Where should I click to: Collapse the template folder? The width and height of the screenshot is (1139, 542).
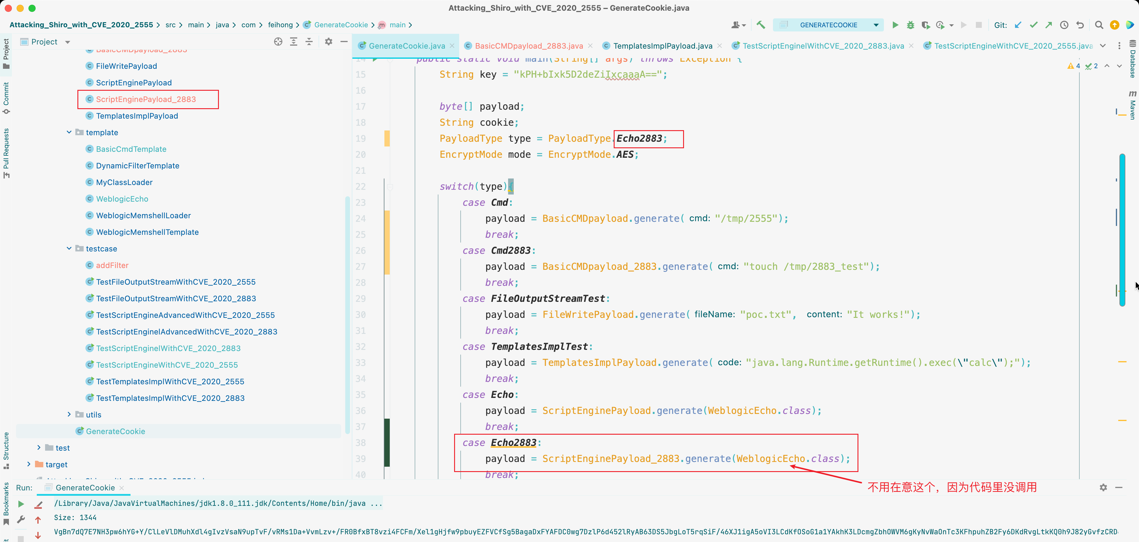click(69, 132)
